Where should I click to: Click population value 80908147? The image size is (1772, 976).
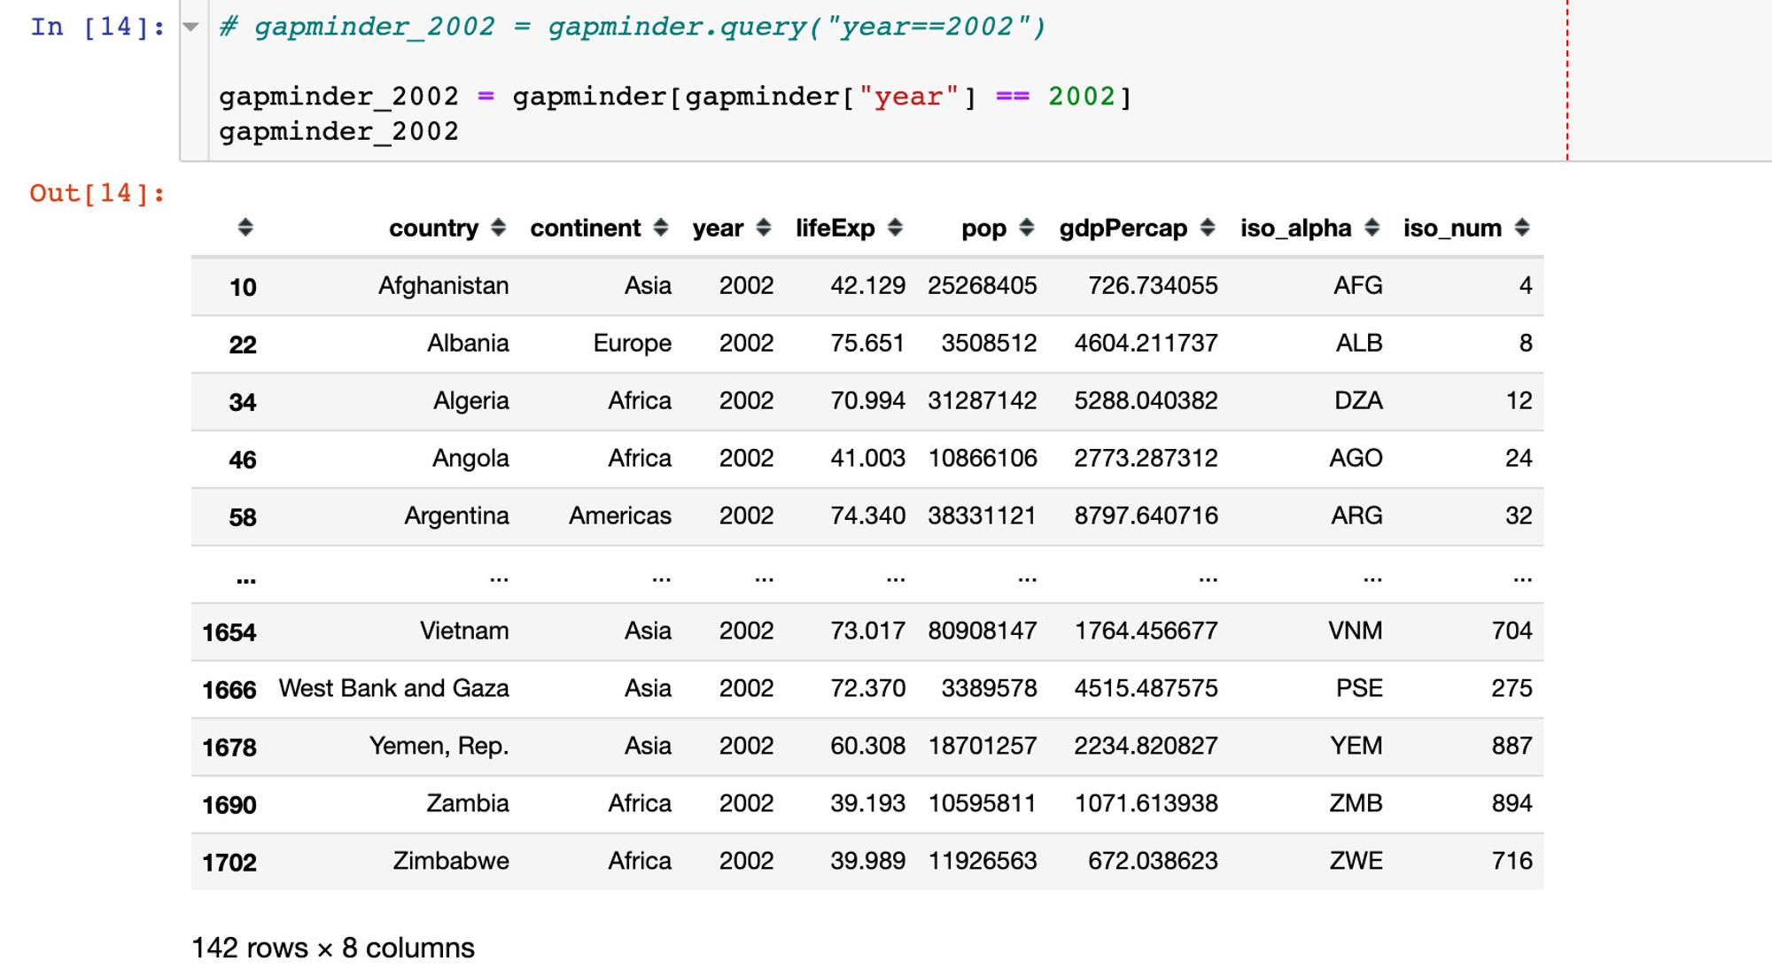pyautogui.click(x=983, y=631)
